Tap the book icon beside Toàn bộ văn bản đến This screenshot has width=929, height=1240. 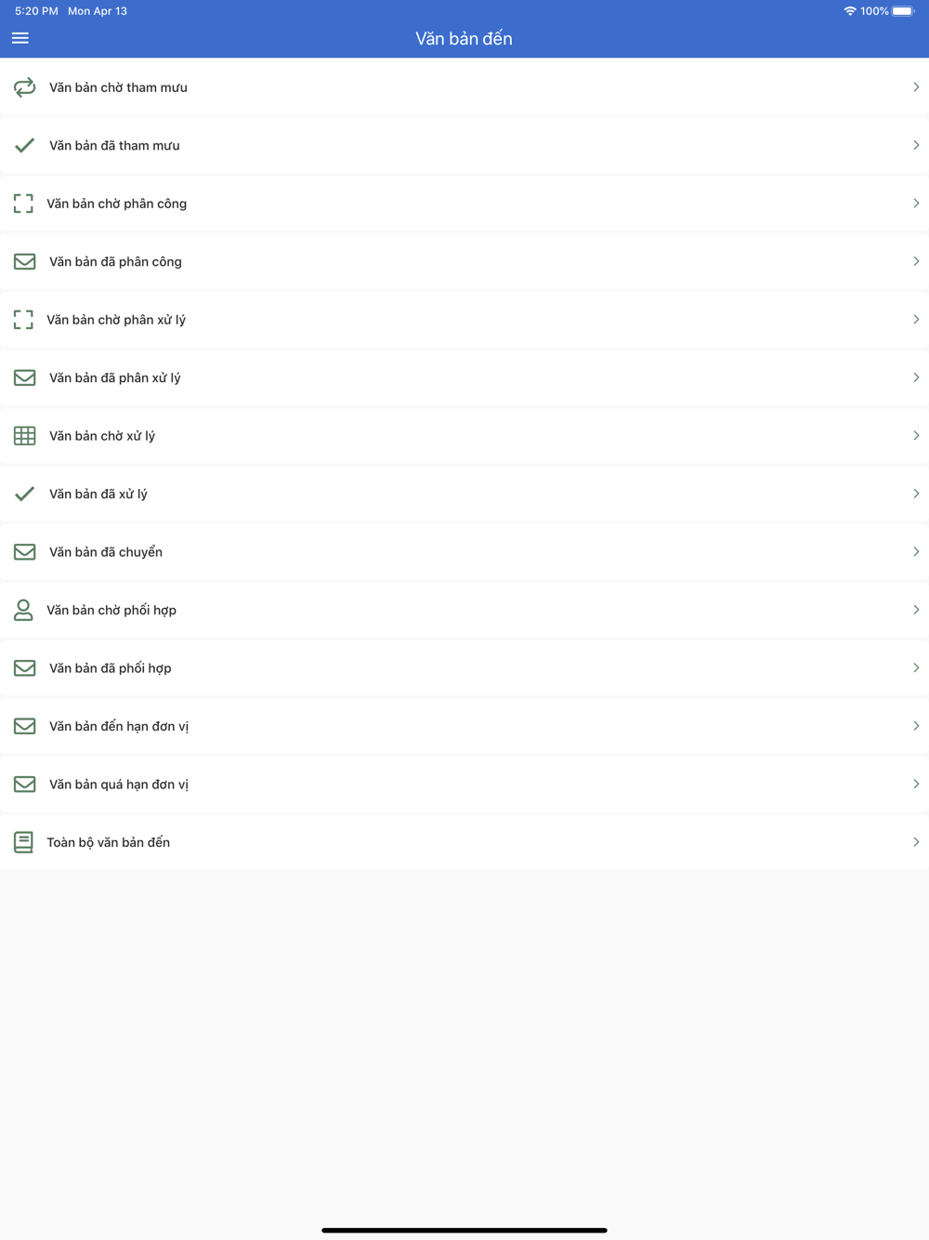click(x=23, y=842)
